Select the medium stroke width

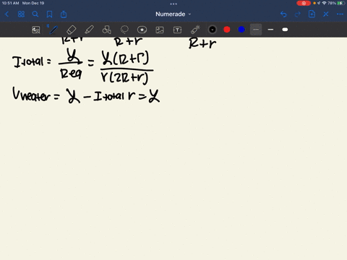[x=270, y=30]
